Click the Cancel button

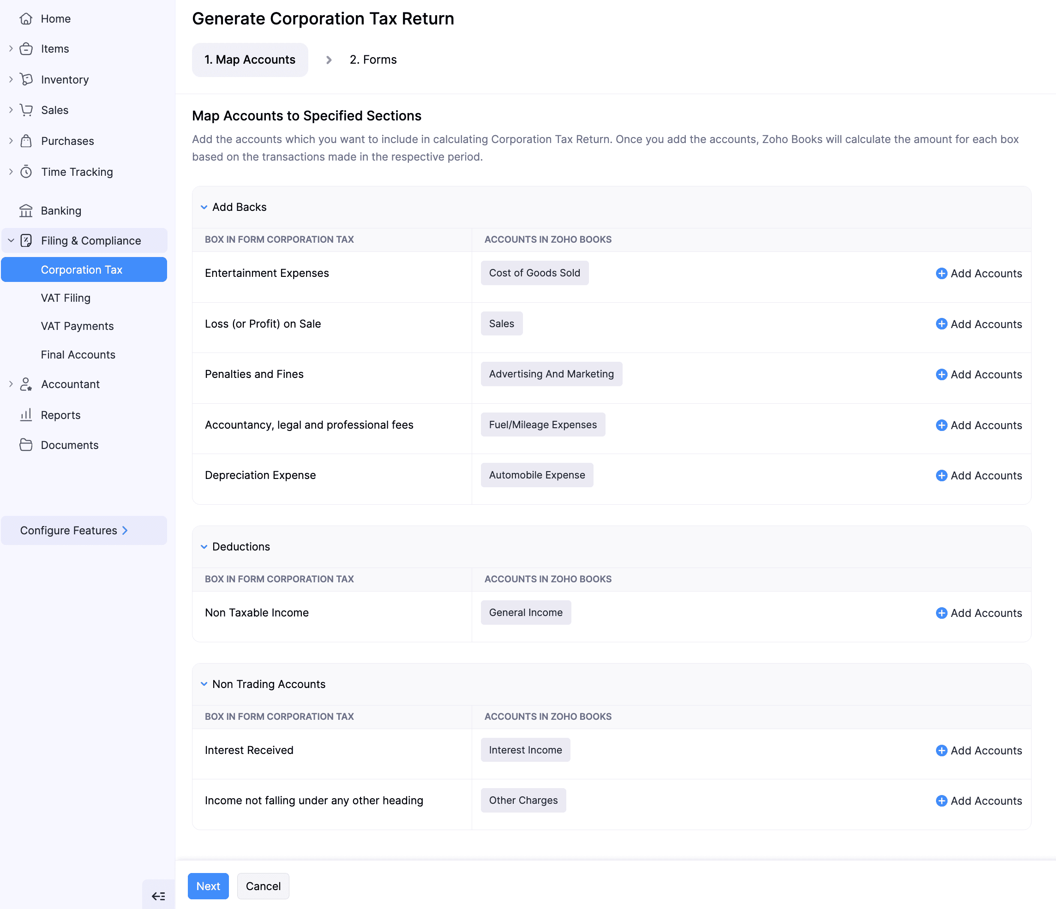[263, 886]
